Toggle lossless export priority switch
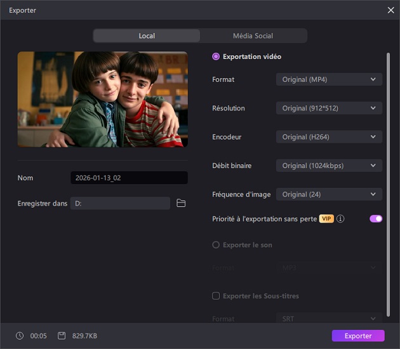 376,219
